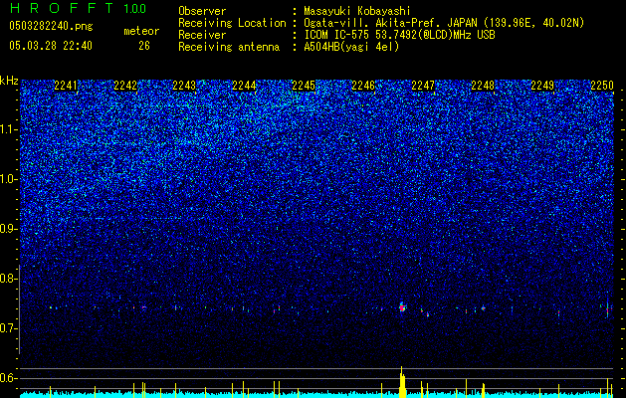Click the 2247 time marker
The width and height of the screenshot is (626, 398).
tap(423, 86)
